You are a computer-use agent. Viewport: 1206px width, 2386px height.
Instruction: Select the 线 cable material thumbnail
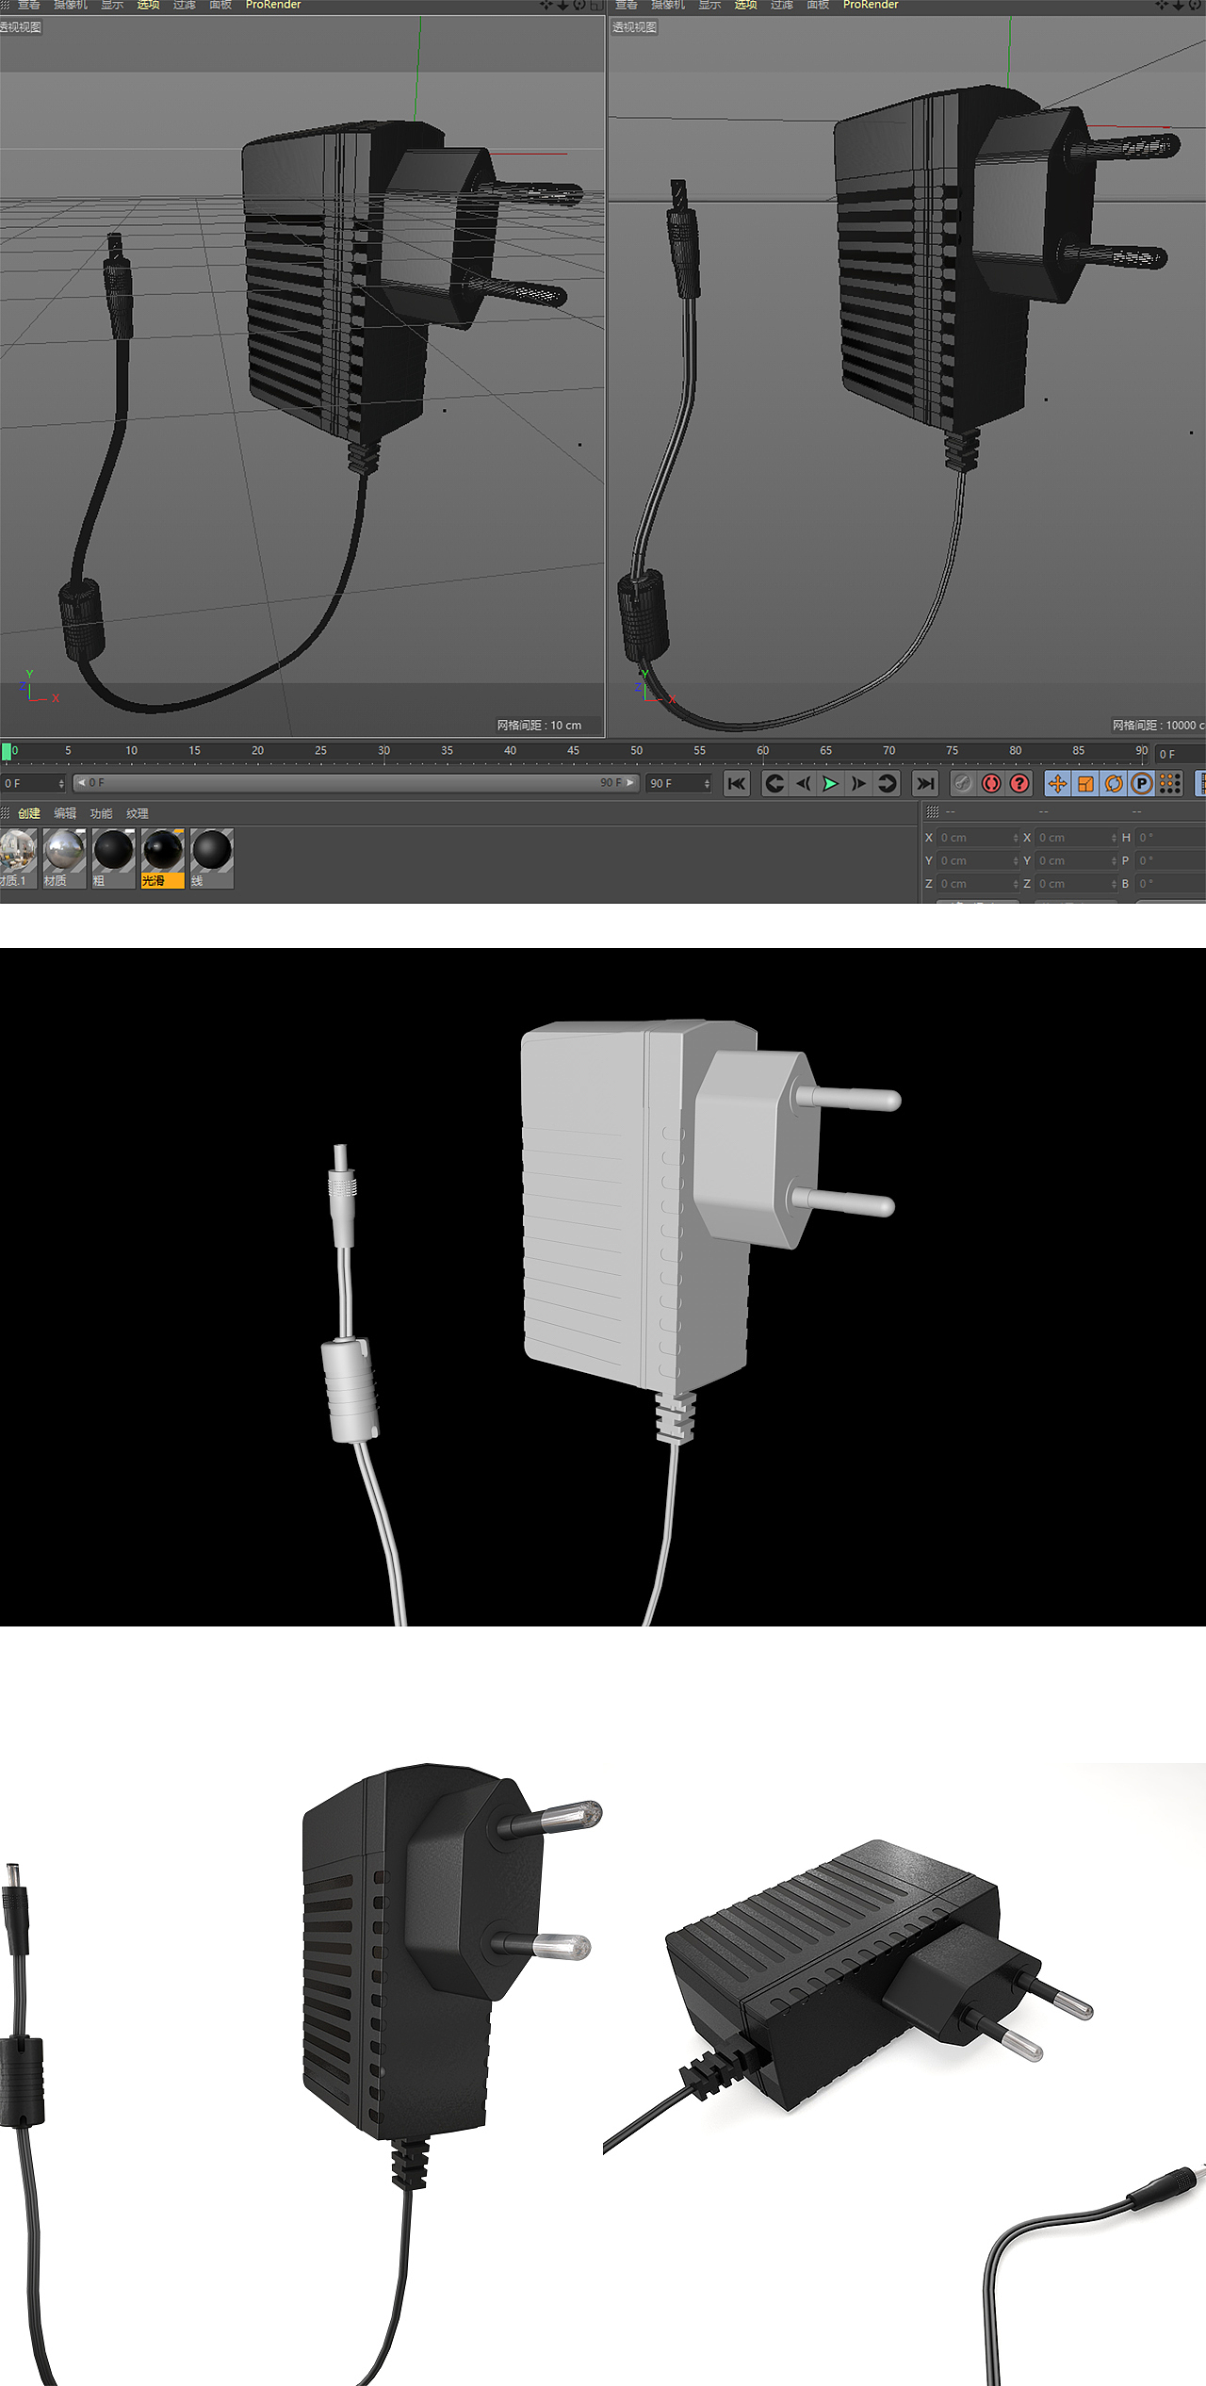click(211, 858)
